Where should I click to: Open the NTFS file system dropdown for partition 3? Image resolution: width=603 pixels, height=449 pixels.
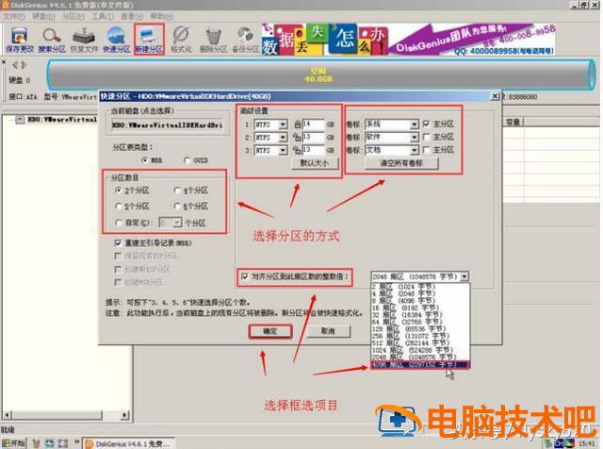click(283, 150)
